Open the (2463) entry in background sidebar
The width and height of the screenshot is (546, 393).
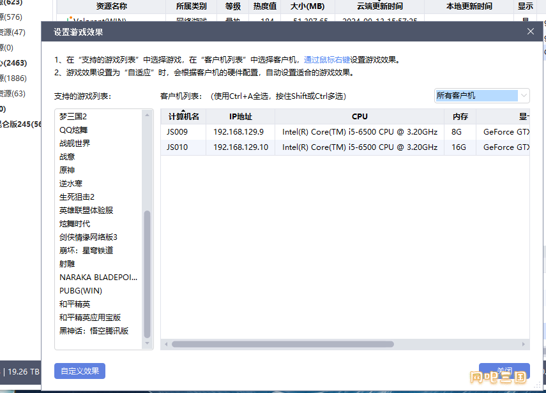click(x=13, y=63)
